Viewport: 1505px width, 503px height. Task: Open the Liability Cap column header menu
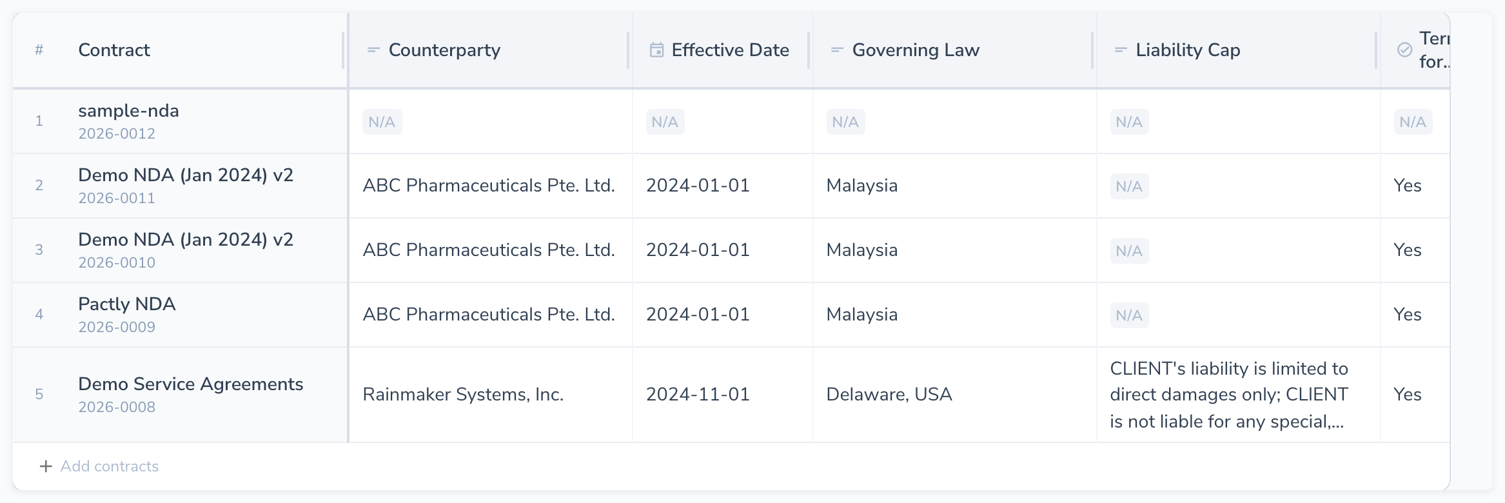pos(1188,50)
